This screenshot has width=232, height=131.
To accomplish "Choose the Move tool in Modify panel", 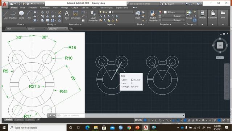I will click(43, 12).
